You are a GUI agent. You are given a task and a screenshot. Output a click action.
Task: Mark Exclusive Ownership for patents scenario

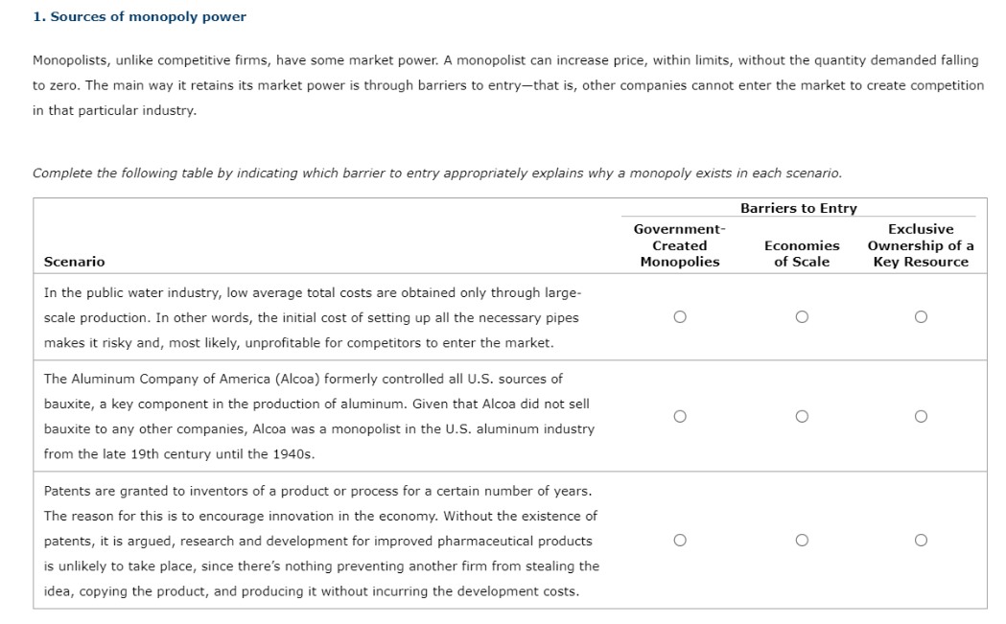(x=921, y=540)
